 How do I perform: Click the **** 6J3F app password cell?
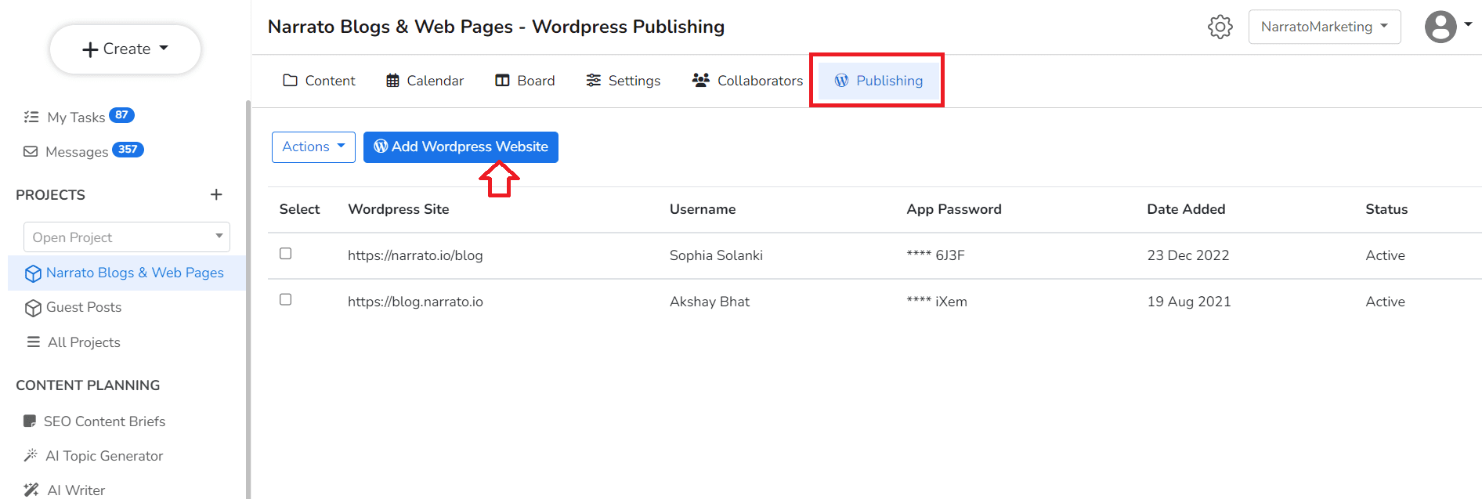click(x=935, y=255)
